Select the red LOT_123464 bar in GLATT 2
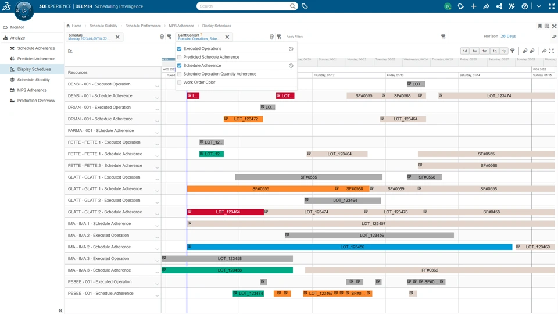Screen dimensions: 558x314 pos(226,212)
